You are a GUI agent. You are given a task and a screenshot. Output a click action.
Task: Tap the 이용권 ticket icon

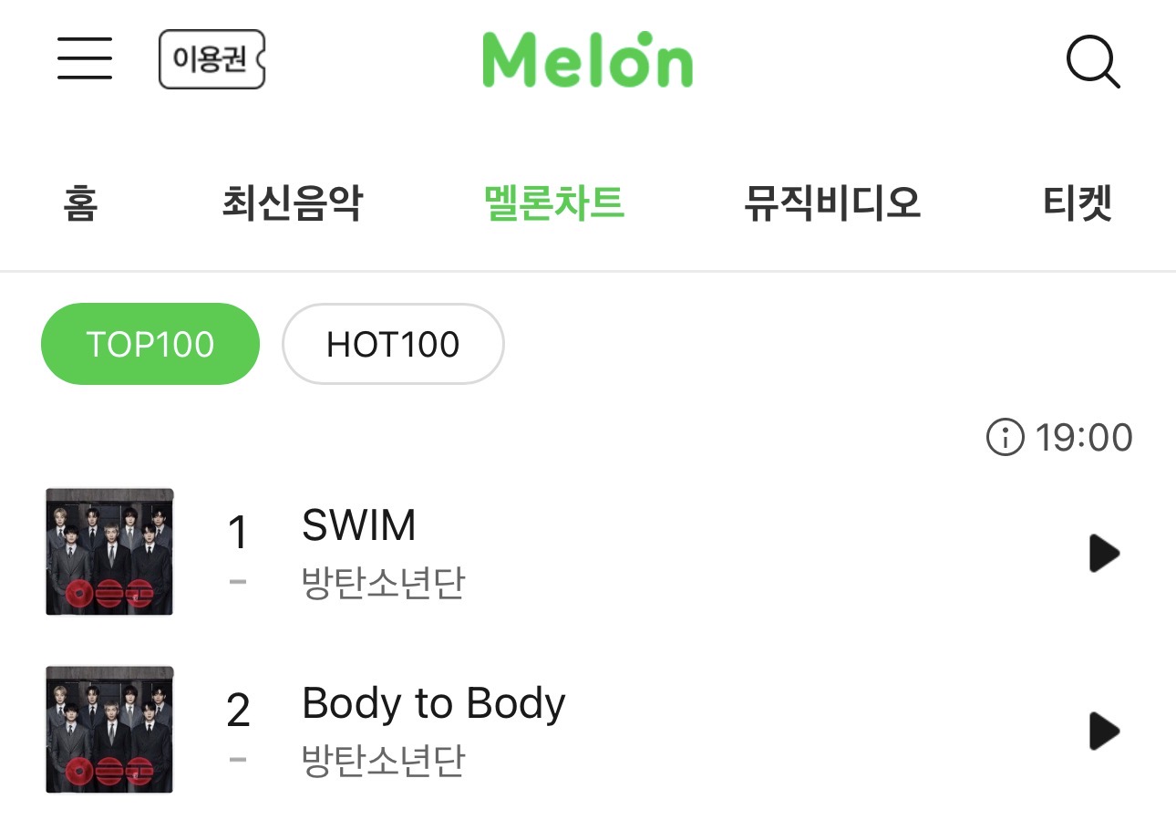tap(211, 60)
